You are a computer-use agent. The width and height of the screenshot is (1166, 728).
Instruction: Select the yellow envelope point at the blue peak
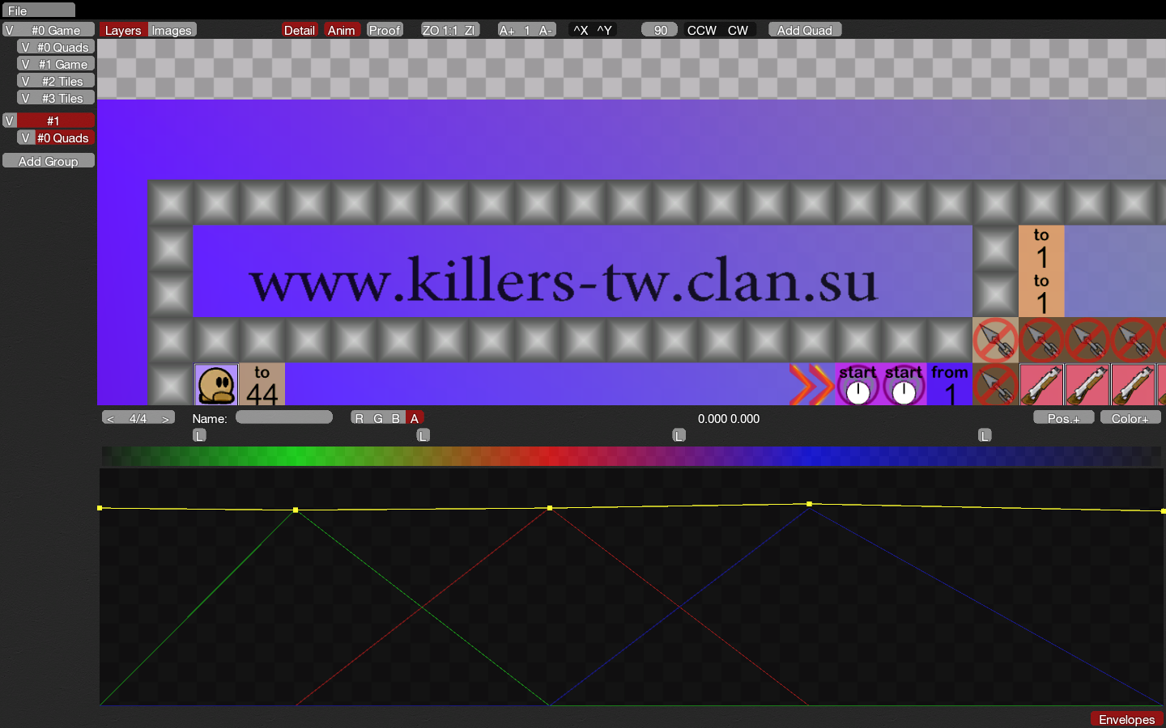809,504
